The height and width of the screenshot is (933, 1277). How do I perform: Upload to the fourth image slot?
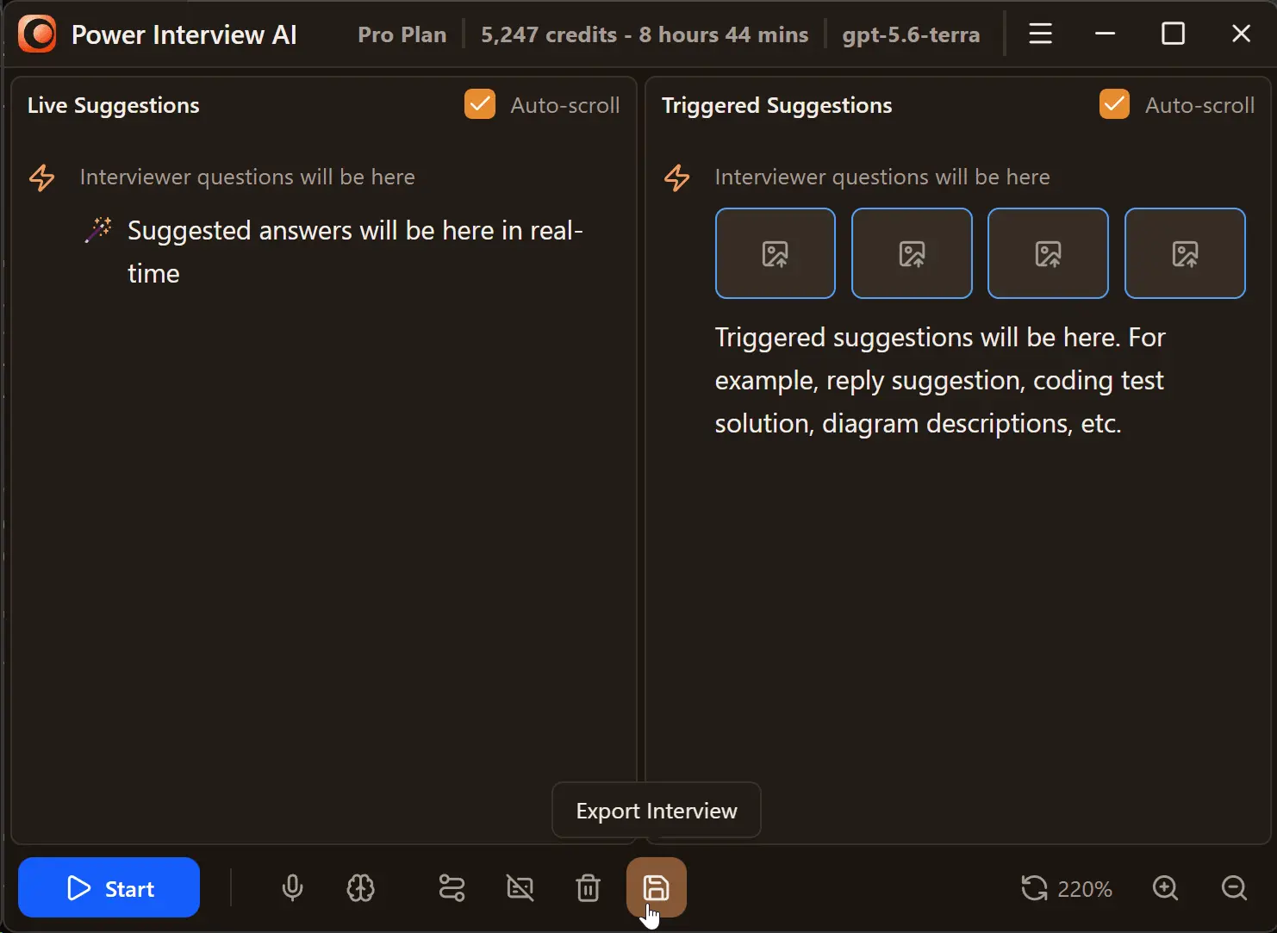coord(1185,253)
